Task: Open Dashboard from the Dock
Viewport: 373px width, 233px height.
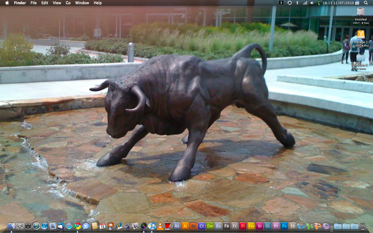Action: pos(28,226)
